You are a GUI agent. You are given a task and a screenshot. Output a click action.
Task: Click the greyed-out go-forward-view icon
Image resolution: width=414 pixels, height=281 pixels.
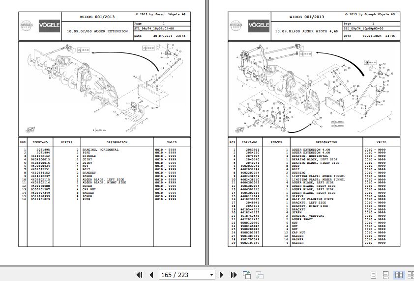pos(260,275)
